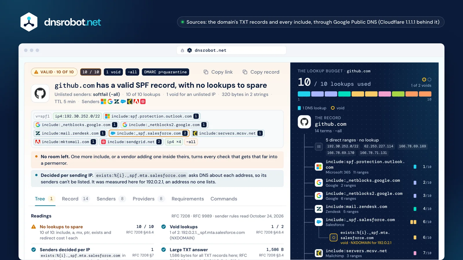Open the Providers tab
The width and height of the screenshot is (463, 260).
149,199
